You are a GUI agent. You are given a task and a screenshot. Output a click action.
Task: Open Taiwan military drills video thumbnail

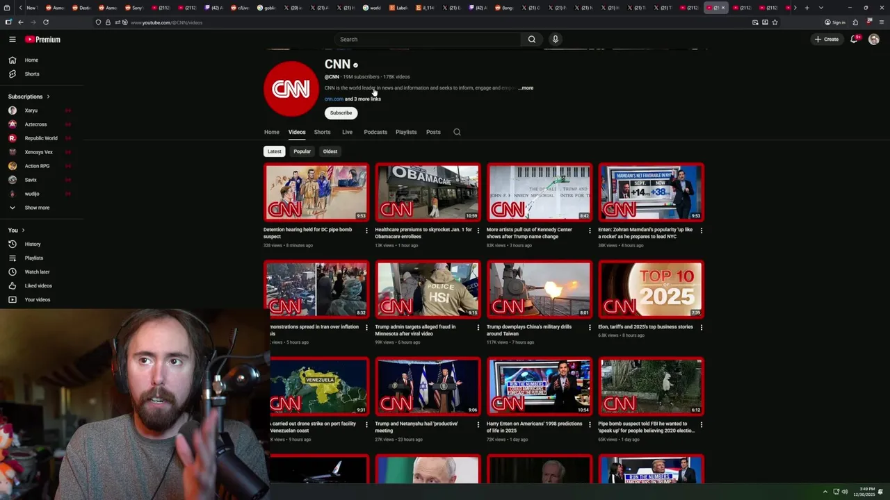coord(540,290)
